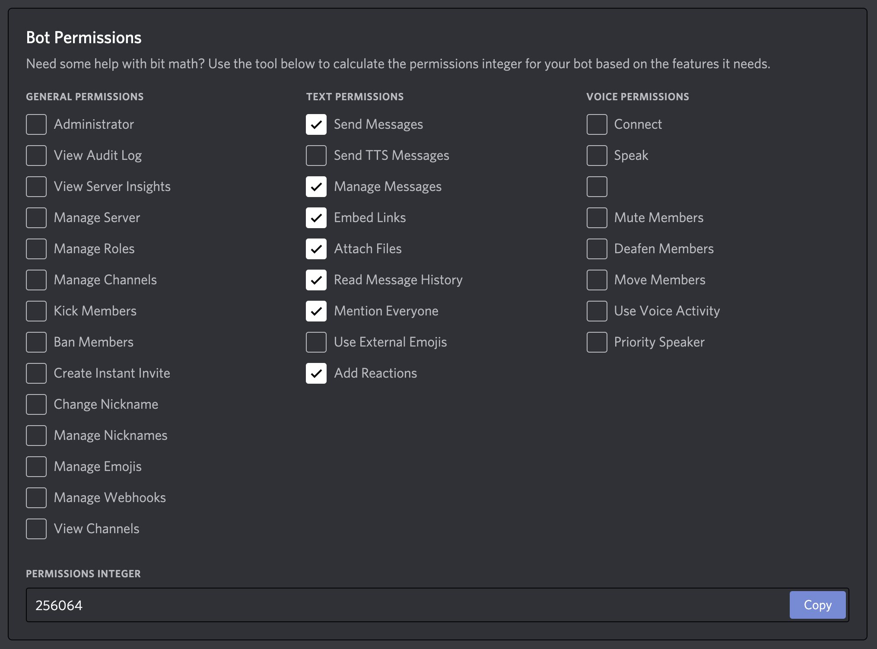Uncheck Read Message History

(x=316, y=280)
